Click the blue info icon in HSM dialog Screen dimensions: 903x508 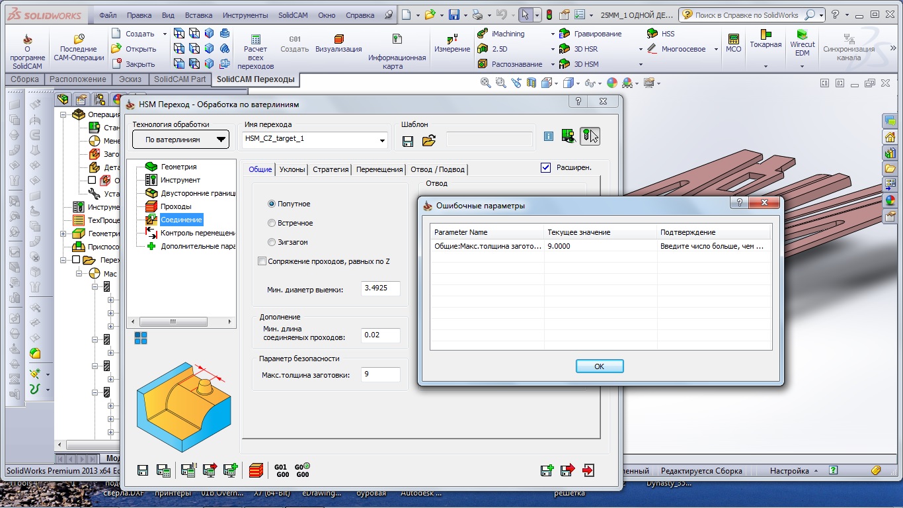tap(548, 136)
